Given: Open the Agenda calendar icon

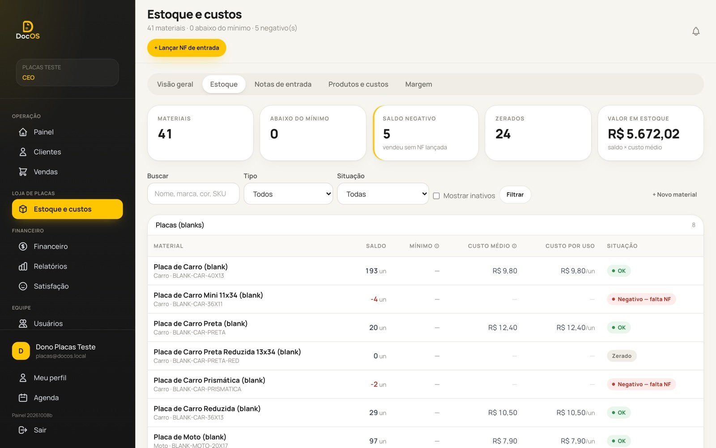Looking at the screenshot, I should click(23, 398).
